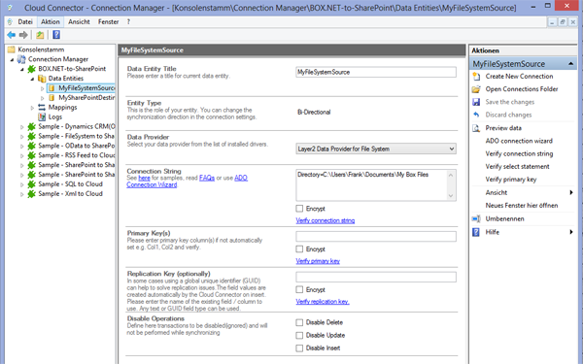Click scroll-up arrow in Connection String box
This screenshot has width=583, height=364.
pos(451,175)
